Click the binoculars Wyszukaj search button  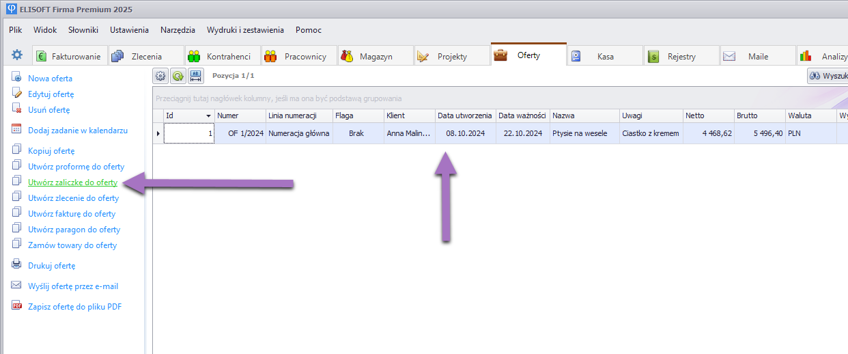coord(827,76)
